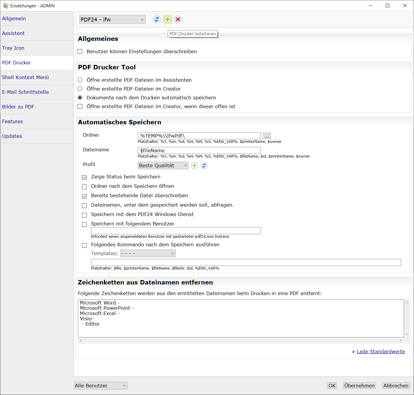The height and width of the screenshot is (395, 414).
Task: Switch to the Shell Kontext Menü tab
Action: coord(25,77)
